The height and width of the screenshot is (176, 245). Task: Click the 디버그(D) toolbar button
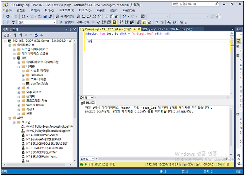click(83, 22)
